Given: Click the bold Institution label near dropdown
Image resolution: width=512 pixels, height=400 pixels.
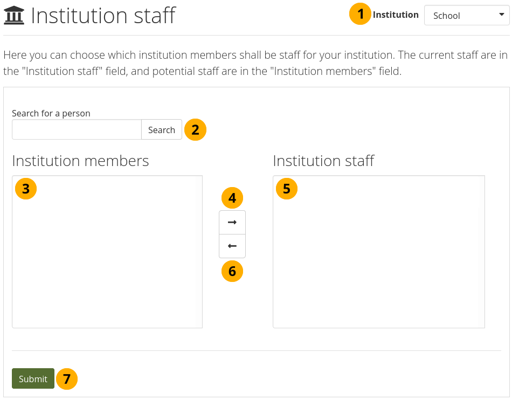Looking at the screenshot, I should (x=396, y=15).
